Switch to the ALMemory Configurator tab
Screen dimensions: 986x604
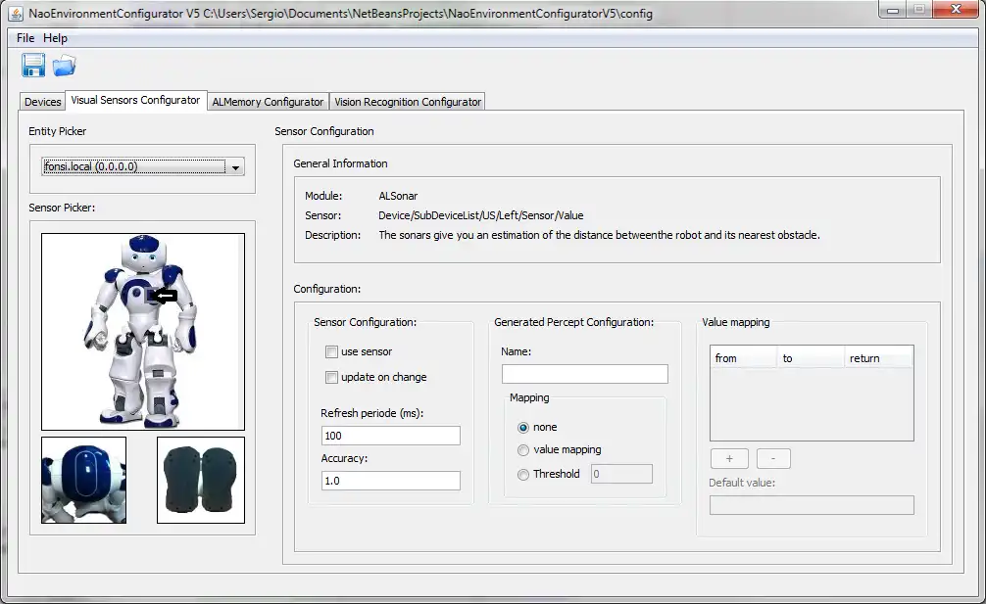[268, 102]
